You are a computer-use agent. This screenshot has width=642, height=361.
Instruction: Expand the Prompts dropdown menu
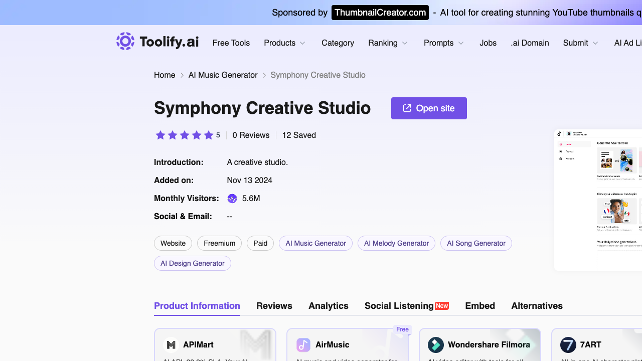coord(444,43)
